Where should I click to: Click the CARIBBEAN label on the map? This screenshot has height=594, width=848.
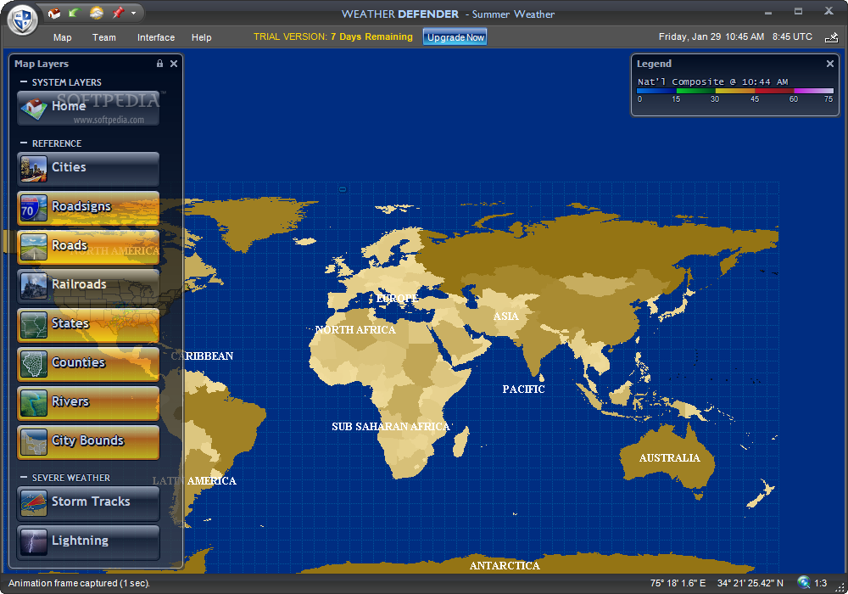click(203, 356)
